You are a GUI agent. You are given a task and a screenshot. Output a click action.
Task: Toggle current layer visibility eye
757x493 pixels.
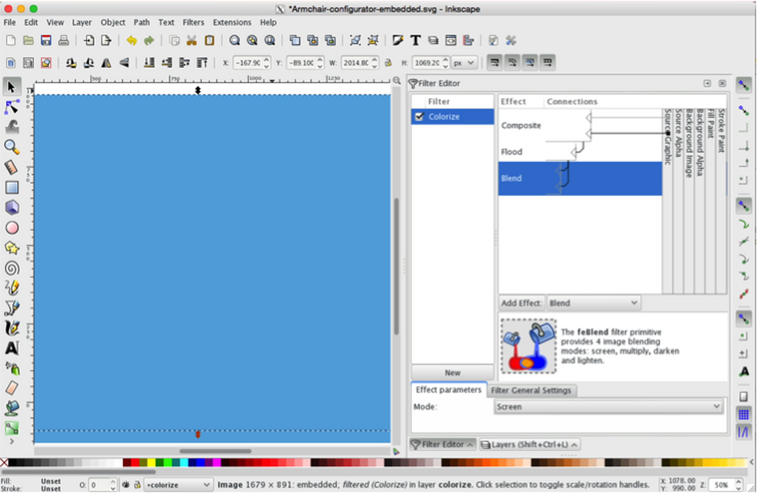[x=126, y=485]
